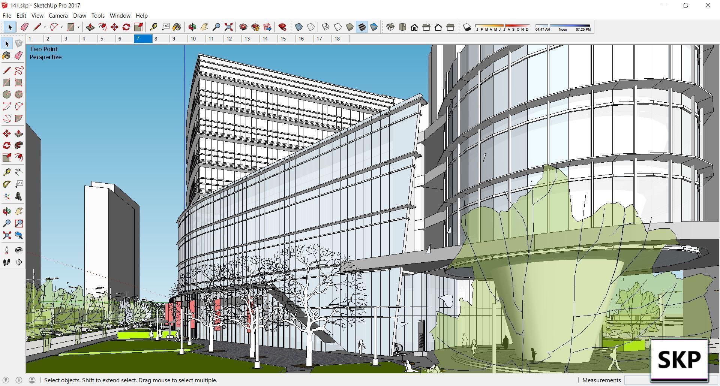Switch to the Front view house icon
Screen dimensions: 720x386
click(x=414, y=27)
